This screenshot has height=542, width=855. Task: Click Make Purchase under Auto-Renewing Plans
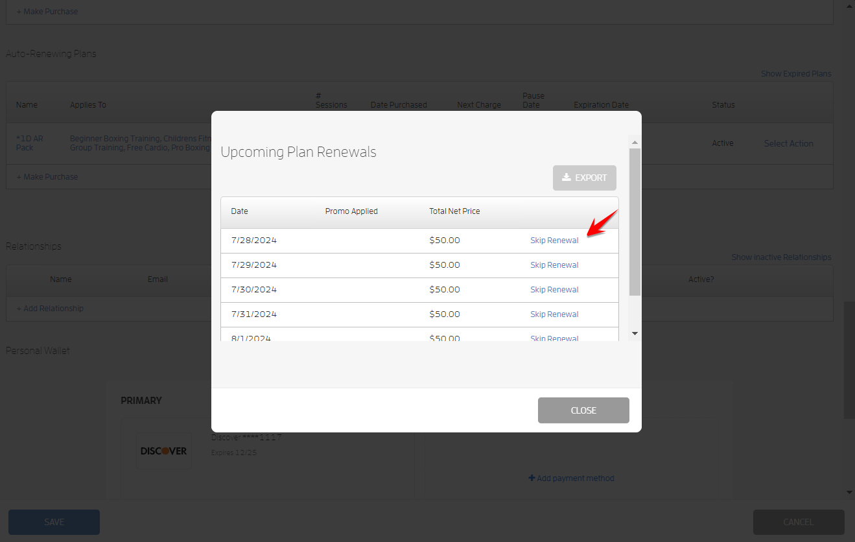coord(47,177)
